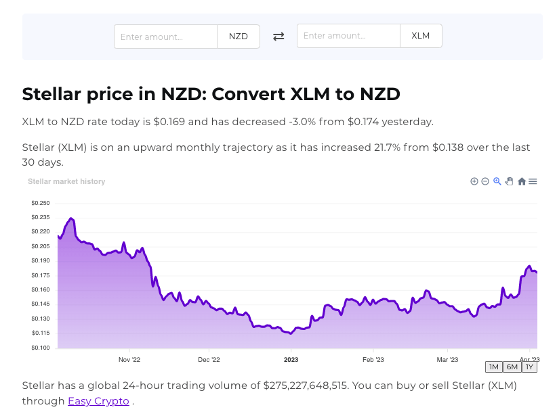
Task: Click the Nov '22 axis label
Action: (x=129, y=360)
